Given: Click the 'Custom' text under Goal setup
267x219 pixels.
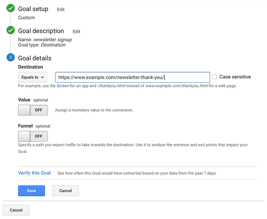Looking at the screenshot, I should click(26, 18).
